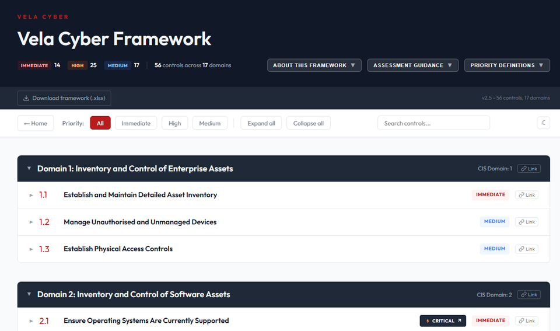Collapse Domain 2 section triangle

(29, 294)
